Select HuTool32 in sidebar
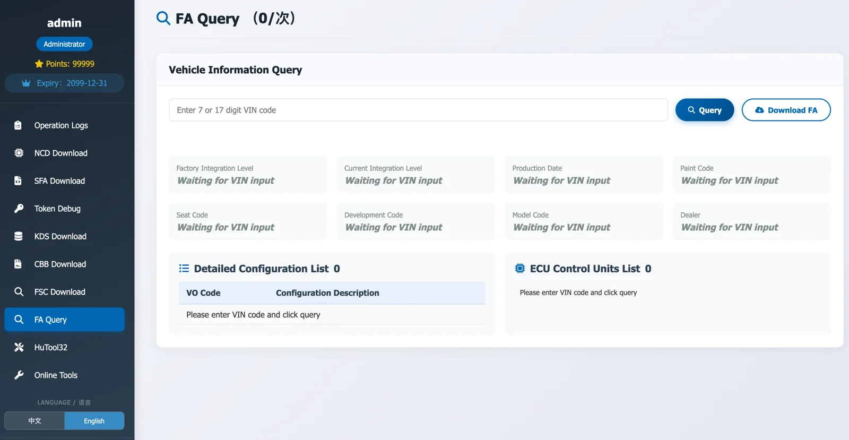849x440 pixels. [64, 347]
